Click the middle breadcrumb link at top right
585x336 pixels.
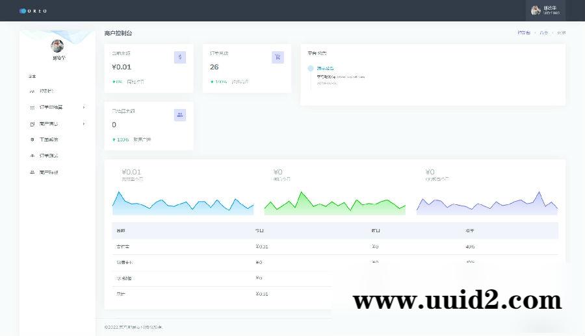click(x=543, y=32)
